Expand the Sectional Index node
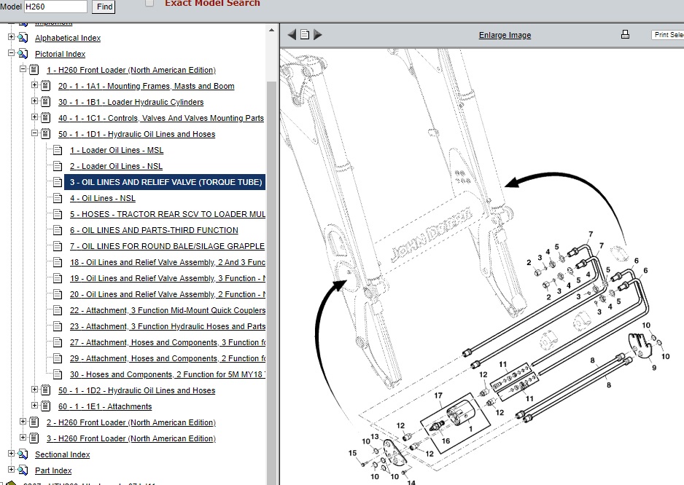The height and width of the screenshot is (485, 684). coord(12,454)
